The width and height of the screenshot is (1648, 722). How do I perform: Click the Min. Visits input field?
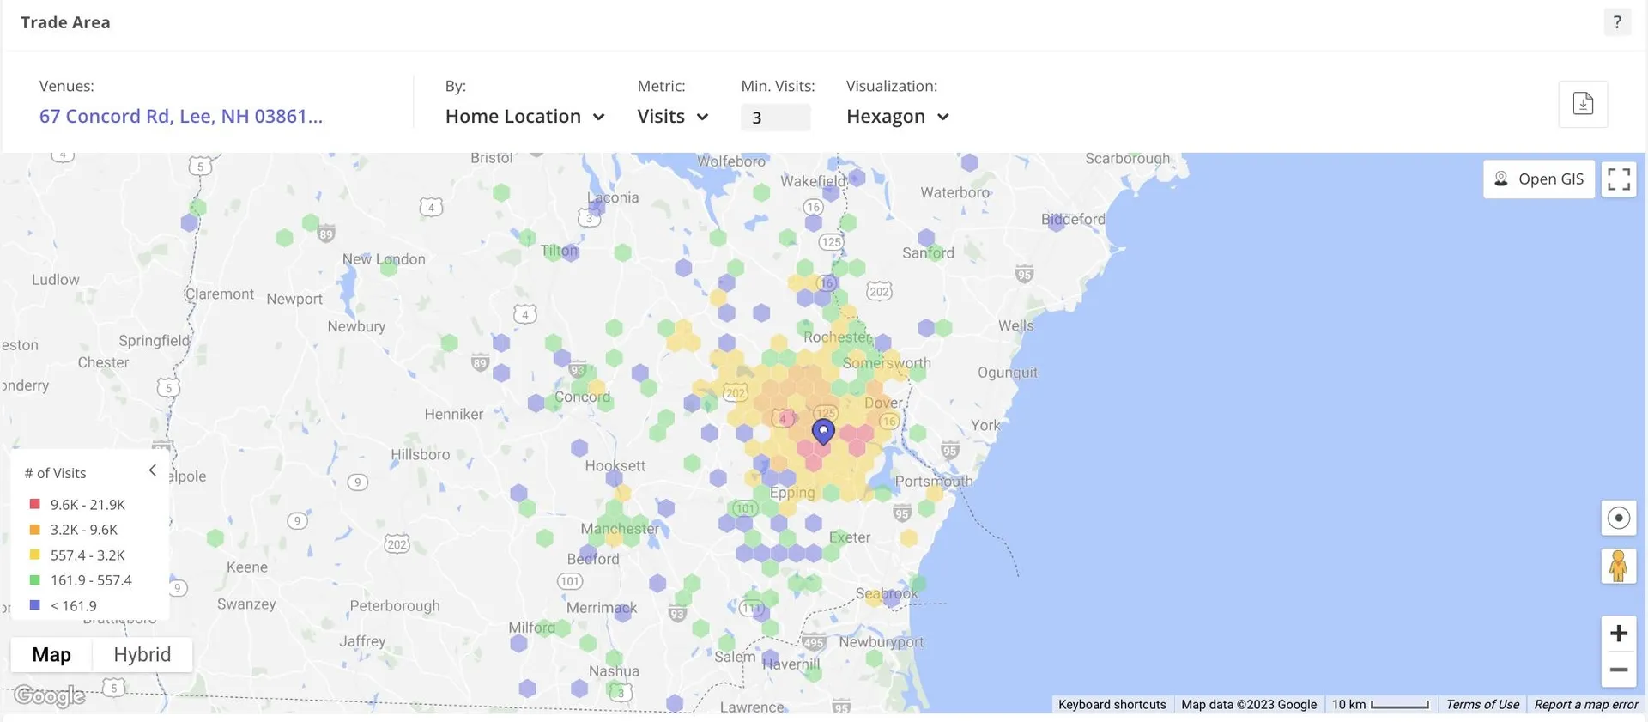[775, 118]
